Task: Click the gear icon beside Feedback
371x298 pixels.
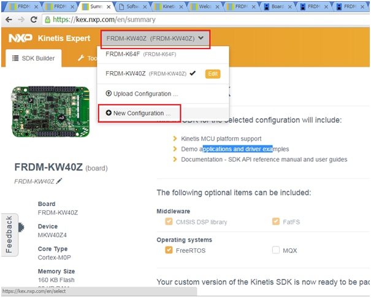Action: [21, 227]
